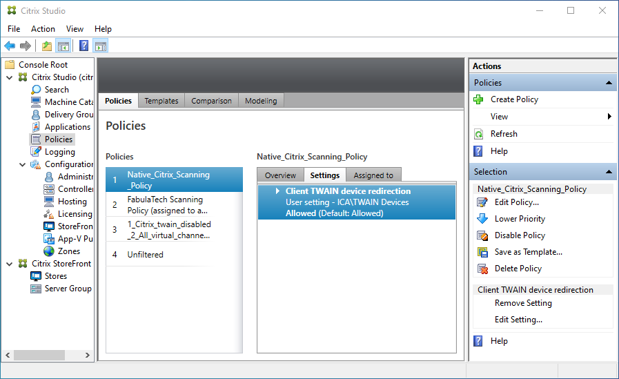Click the Logging pencil icon
Screen dimensions: 619x379
coord(36,152)
